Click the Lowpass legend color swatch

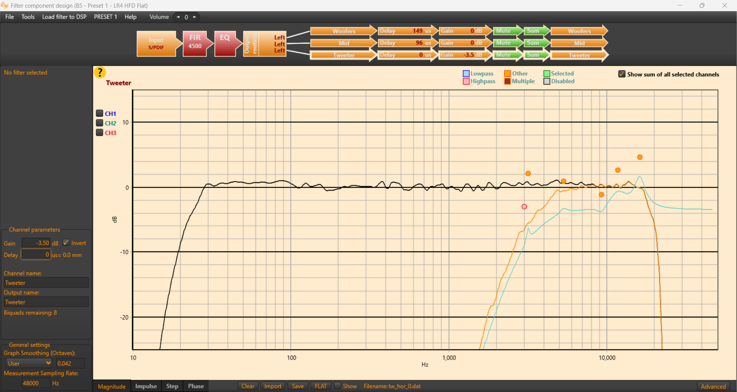466,73
